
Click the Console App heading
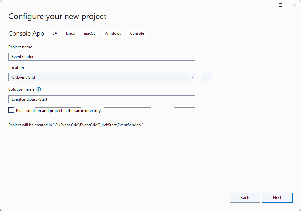pos(26,33)
